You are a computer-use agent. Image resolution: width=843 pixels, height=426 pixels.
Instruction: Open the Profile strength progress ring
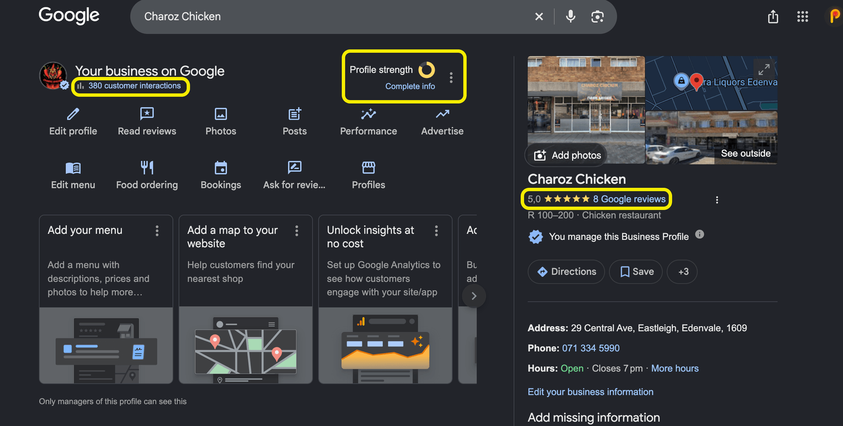coord(427,70)
